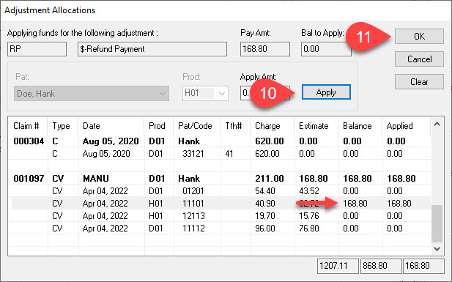452x282 pixels.
Task: Click the Pay Amt field 168.80
Action: coord(265,49)
